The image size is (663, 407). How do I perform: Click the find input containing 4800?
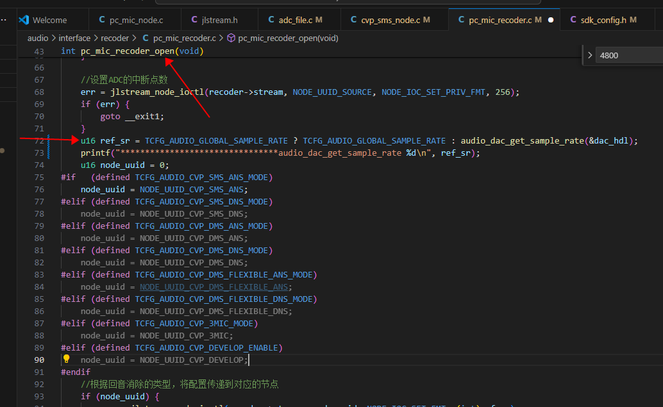click(x=629, y=55)
